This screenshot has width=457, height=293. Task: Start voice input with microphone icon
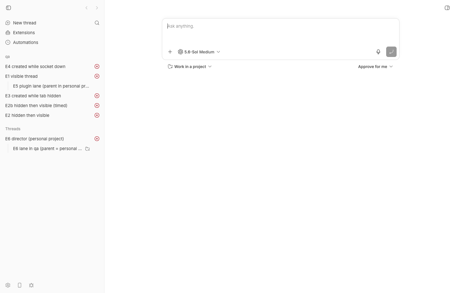(x=378, y=52)
